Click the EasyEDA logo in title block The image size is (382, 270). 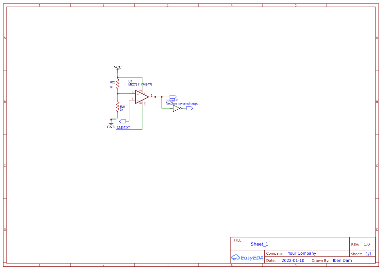(247, 258)
